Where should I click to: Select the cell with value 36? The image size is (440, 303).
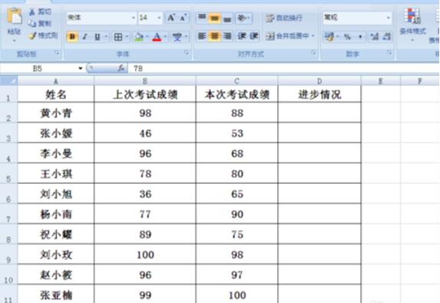(x=145, y=194)
